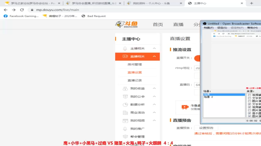This screenshot has width=261, height=146.
Task: Expand the 商业活动 section chevron
Action: [x=154, y=112]
